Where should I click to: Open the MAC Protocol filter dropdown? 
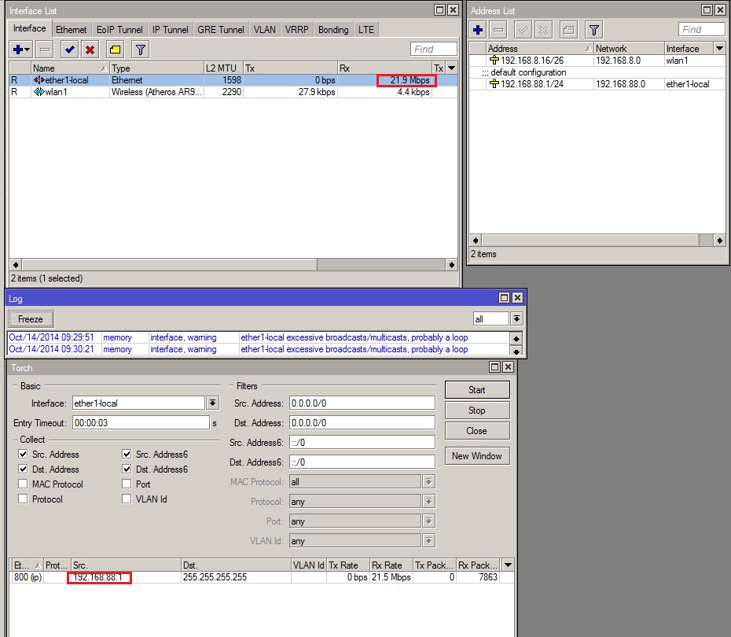[429, 482]
